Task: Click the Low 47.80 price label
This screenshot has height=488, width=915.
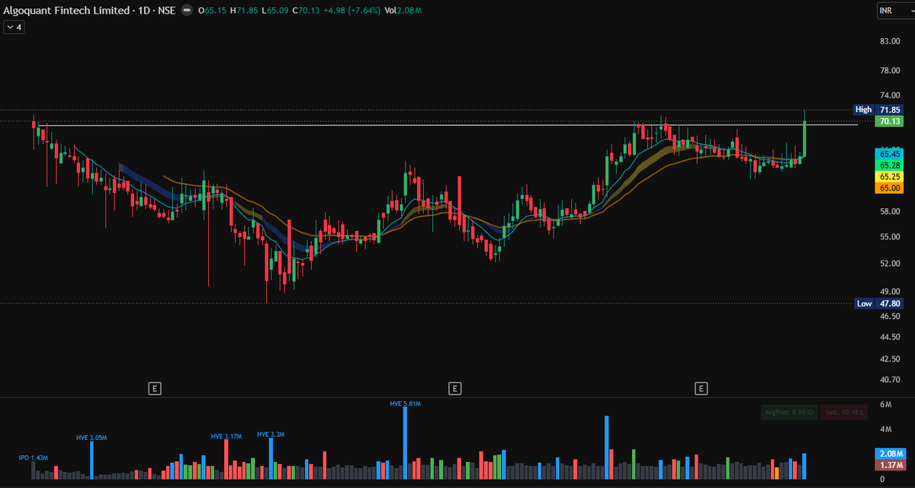Action: [878, 303]
